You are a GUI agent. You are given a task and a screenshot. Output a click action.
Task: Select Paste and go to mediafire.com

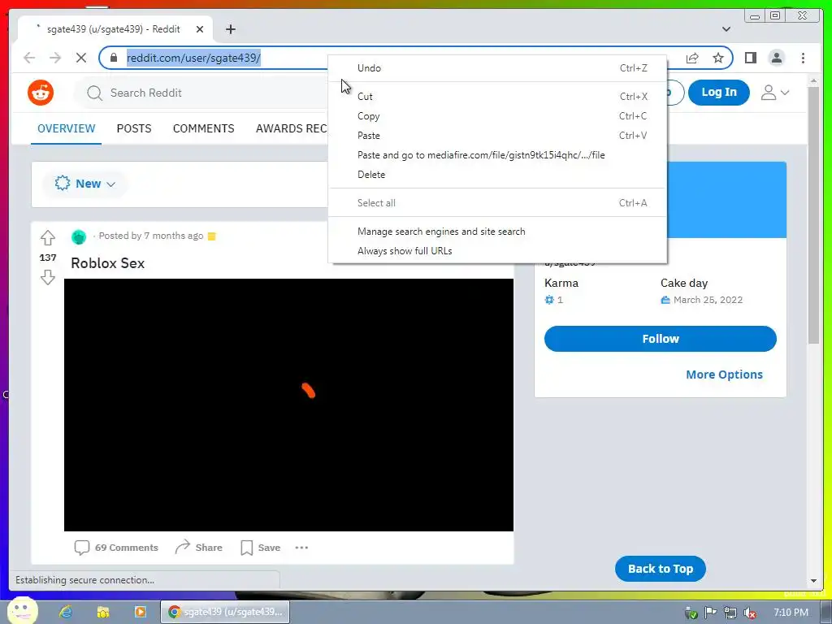coord(498,155)
